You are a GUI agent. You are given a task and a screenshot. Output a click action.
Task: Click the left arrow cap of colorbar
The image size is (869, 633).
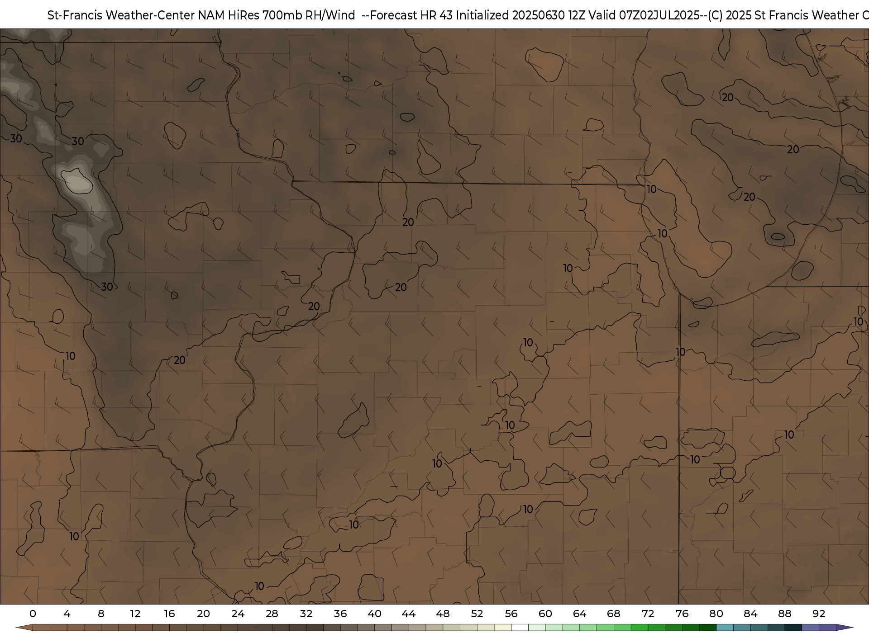(25, 627)
